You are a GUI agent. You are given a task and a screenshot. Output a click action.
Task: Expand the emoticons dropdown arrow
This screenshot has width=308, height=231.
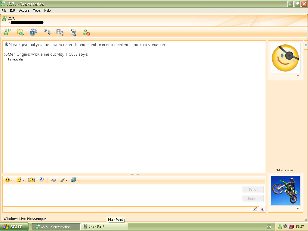click(12, 180)
